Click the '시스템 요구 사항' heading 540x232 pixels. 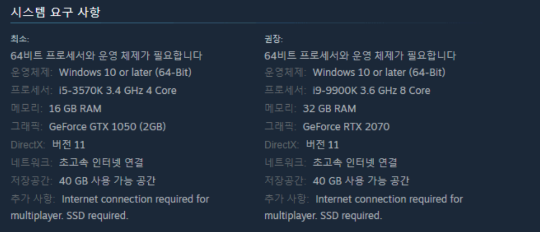(55, 13)
